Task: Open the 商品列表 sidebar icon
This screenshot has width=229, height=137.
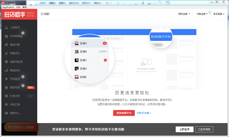Action: click(6, 45)
